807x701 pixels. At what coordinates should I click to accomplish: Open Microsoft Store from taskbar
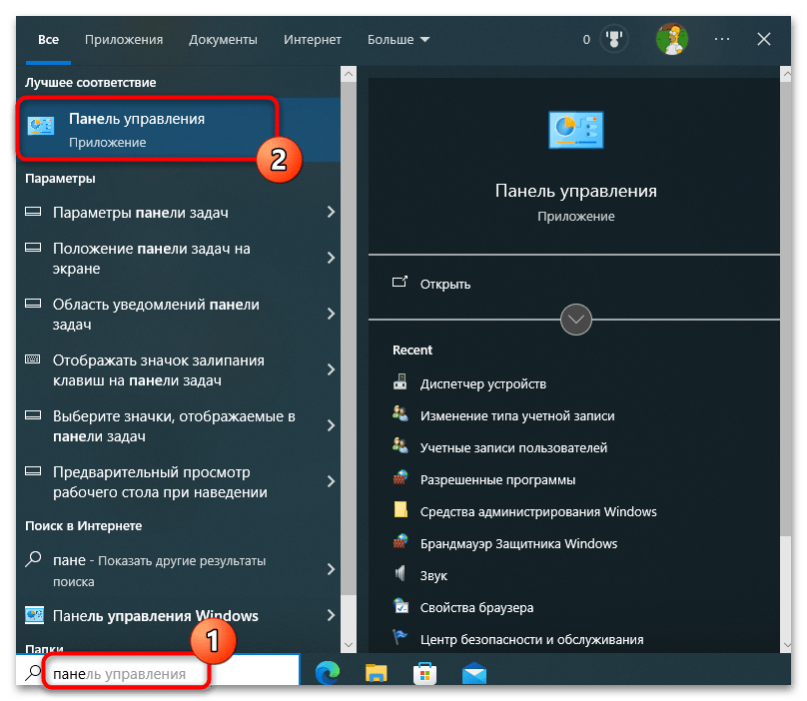pyautogui.click(x=425, y=673)
